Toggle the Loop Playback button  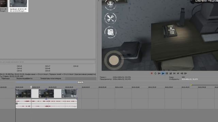pos(155,73)
